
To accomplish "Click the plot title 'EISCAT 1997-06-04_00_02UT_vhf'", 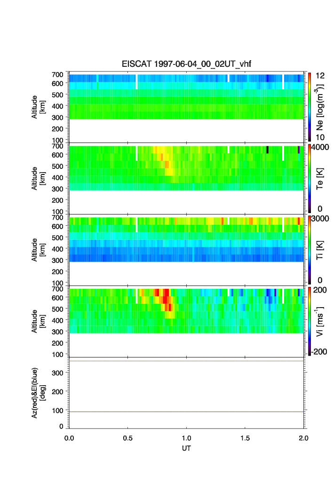I will pyautogui.click(x=186, y=64).
